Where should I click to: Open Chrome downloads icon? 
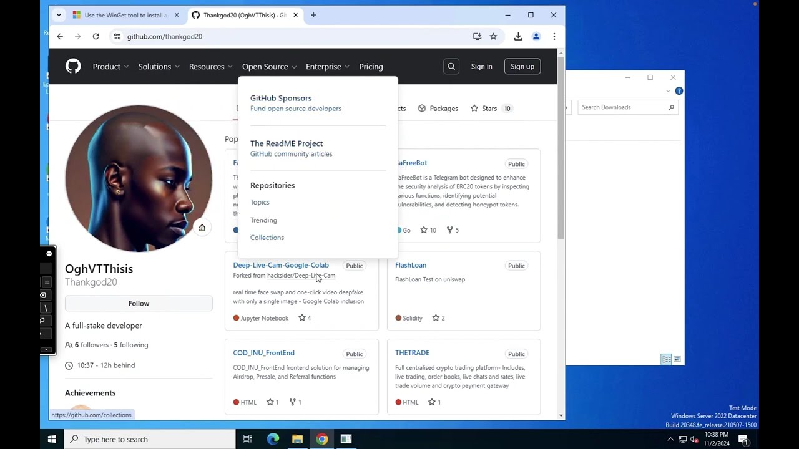click(518, 37)
